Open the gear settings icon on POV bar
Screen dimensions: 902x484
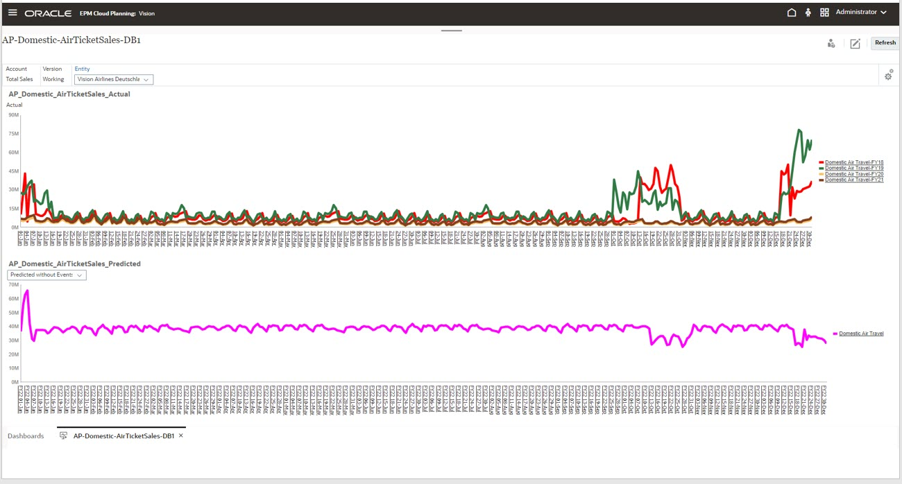pyautogui.click(x=889, y=76)
